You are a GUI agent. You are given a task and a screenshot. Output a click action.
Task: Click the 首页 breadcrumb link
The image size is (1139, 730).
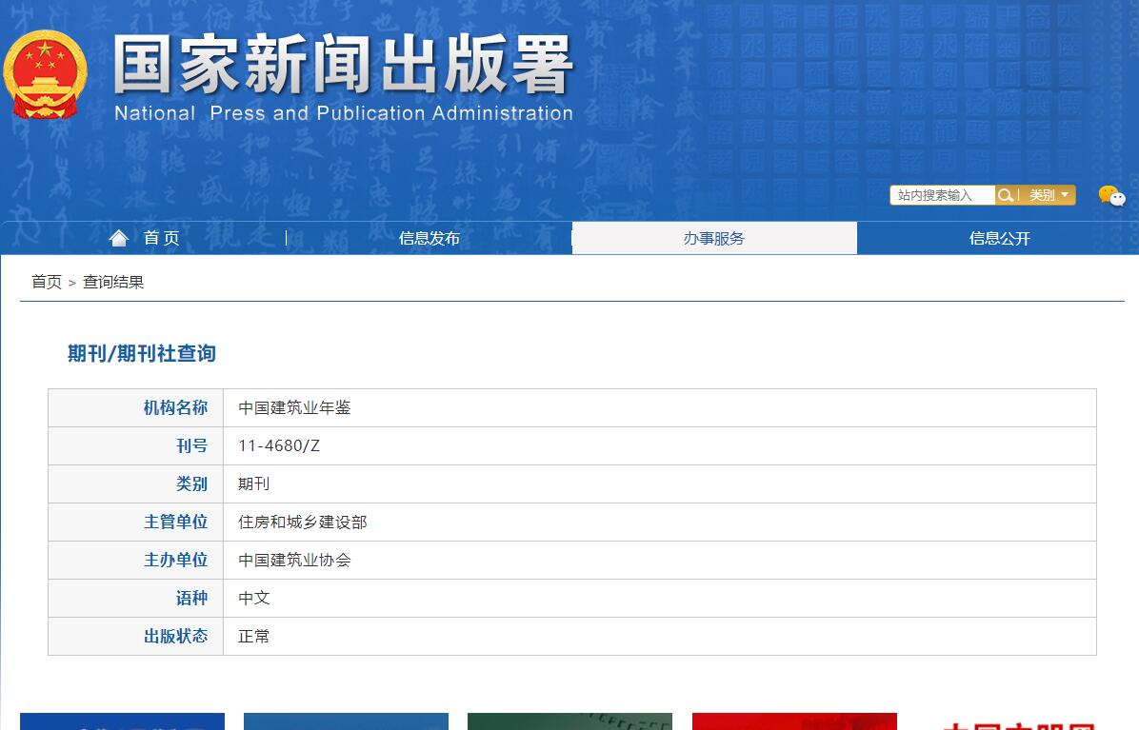tap(45, 281)
